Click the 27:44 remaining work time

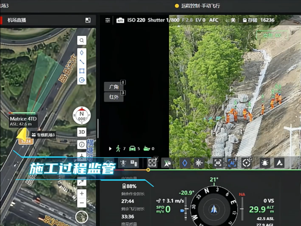[128, 201]
